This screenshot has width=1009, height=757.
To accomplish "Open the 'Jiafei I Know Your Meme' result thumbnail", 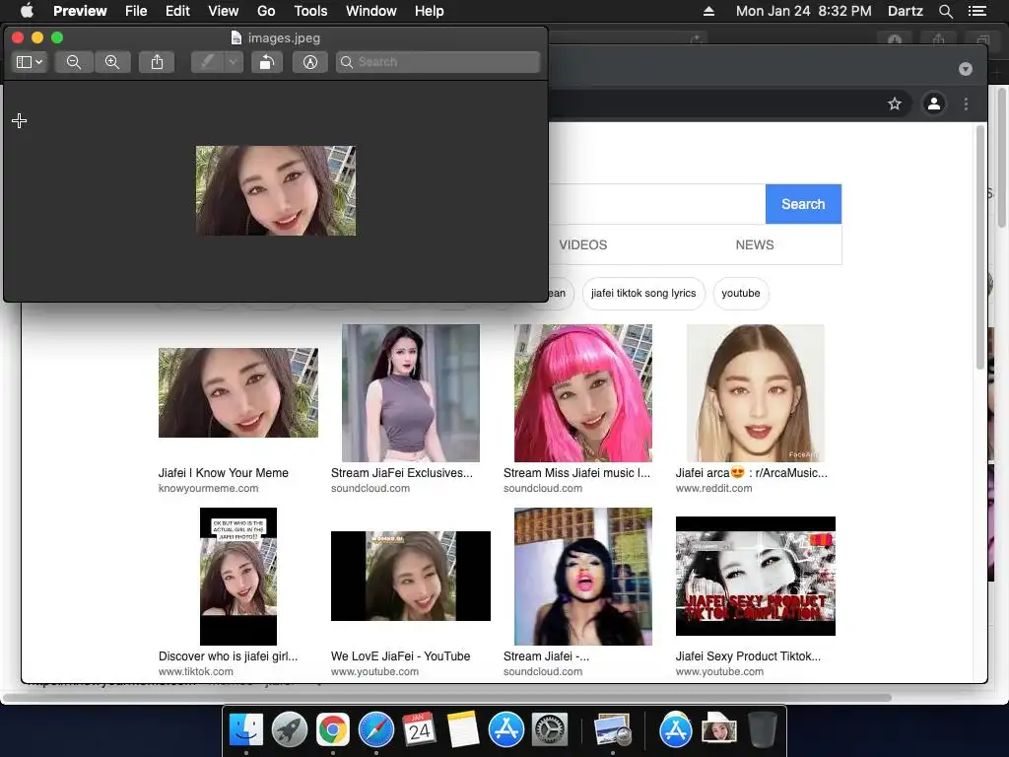I will pyautogui.click(x=238, y=392).
